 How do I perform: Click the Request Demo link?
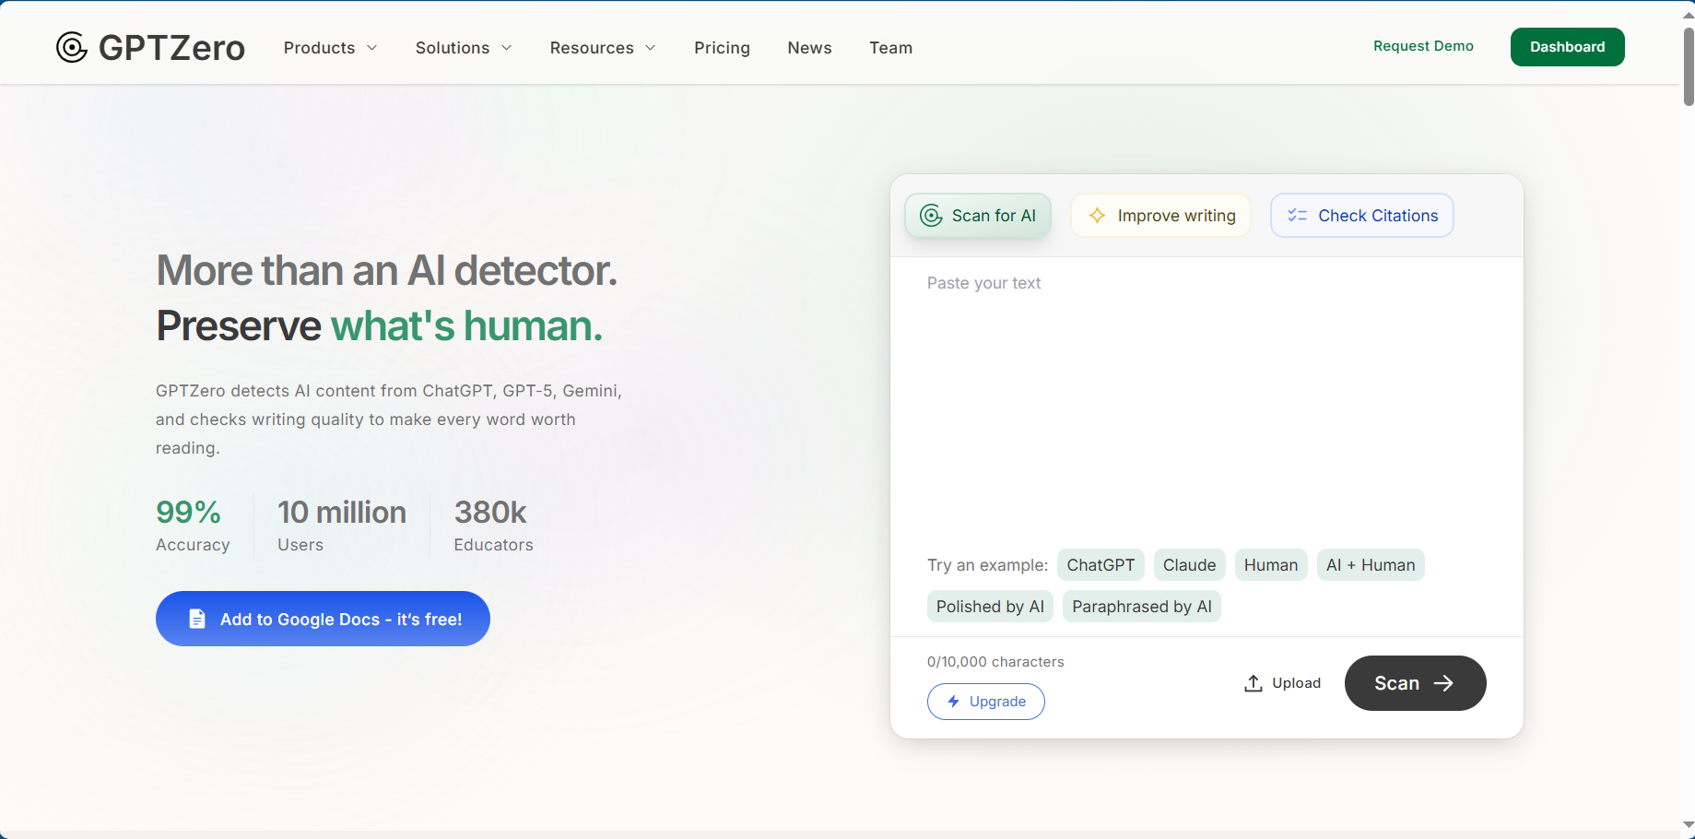[1423, 46]
